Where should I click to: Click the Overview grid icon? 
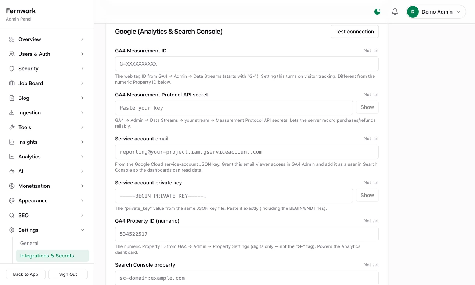pyautogui.click(x=12, y=39)
